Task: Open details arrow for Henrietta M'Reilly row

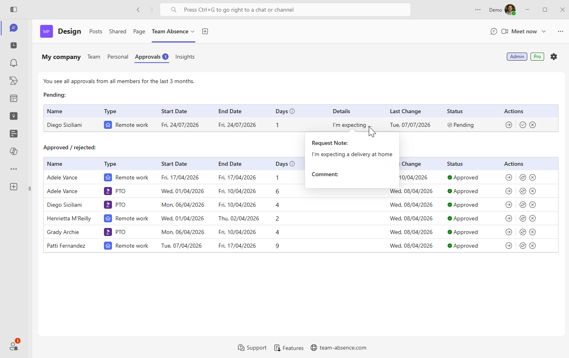Action: pyautogui.click(x=509, y=218)
